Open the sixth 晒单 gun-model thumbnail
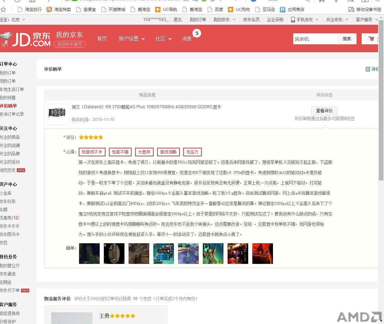384x324 pixels. (213, 254)
